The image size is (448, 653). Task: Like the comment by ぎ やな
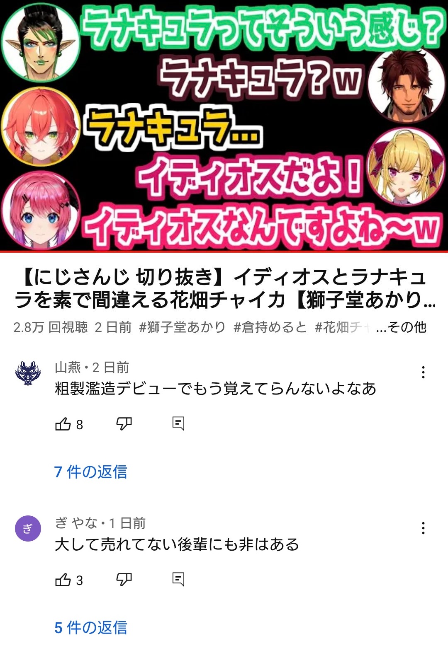tap(63, 580)
